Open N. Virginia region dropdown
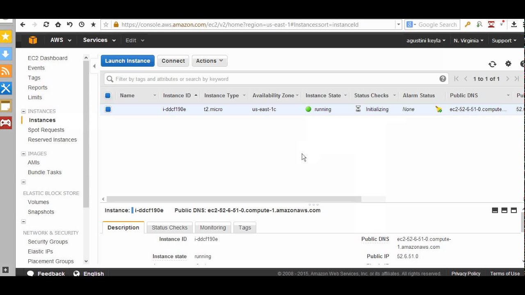The height and width of the screenshot is (295, 525). click(x=468, y=41)
